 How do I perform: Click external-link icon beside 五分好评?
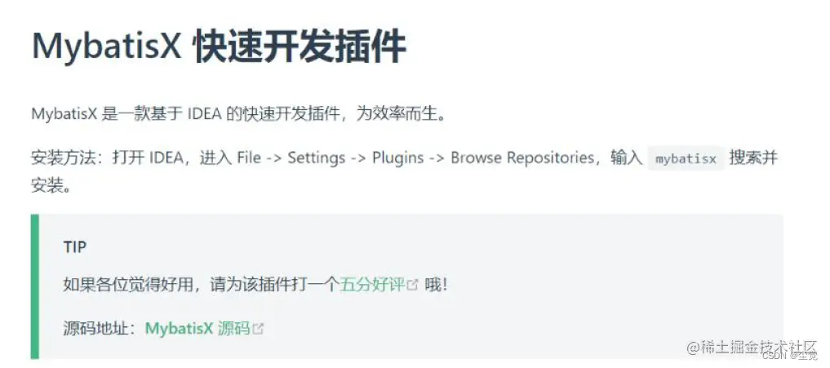(412, 286)
